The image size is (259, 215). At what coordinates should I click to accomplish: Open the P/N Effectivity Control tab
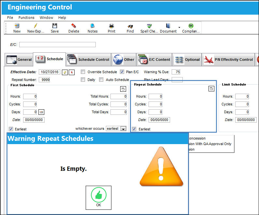(228, 60)
